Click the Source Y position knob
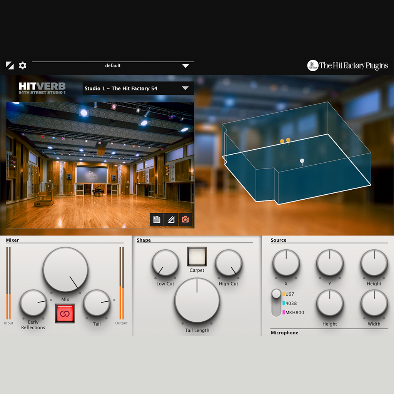Image resolution: width=394 pixels, height=394 pixels. coord(330,263)
